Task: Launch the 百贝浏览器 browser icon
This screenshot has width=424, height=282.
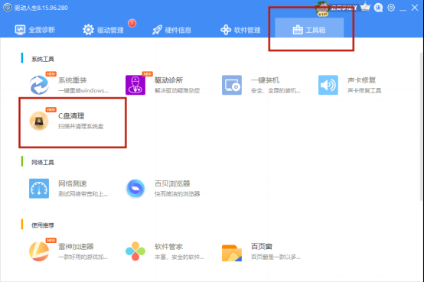Action: pos(135,188)
